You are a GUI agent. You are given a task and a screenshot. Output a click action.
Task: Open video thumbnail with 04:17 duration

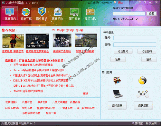click(x=13, y=41)
